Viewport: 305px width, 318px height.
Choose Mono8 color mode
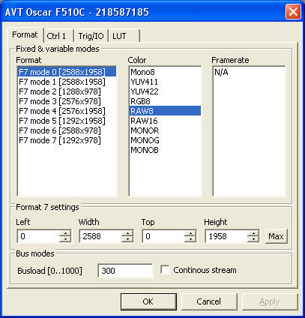pos(165,72)
